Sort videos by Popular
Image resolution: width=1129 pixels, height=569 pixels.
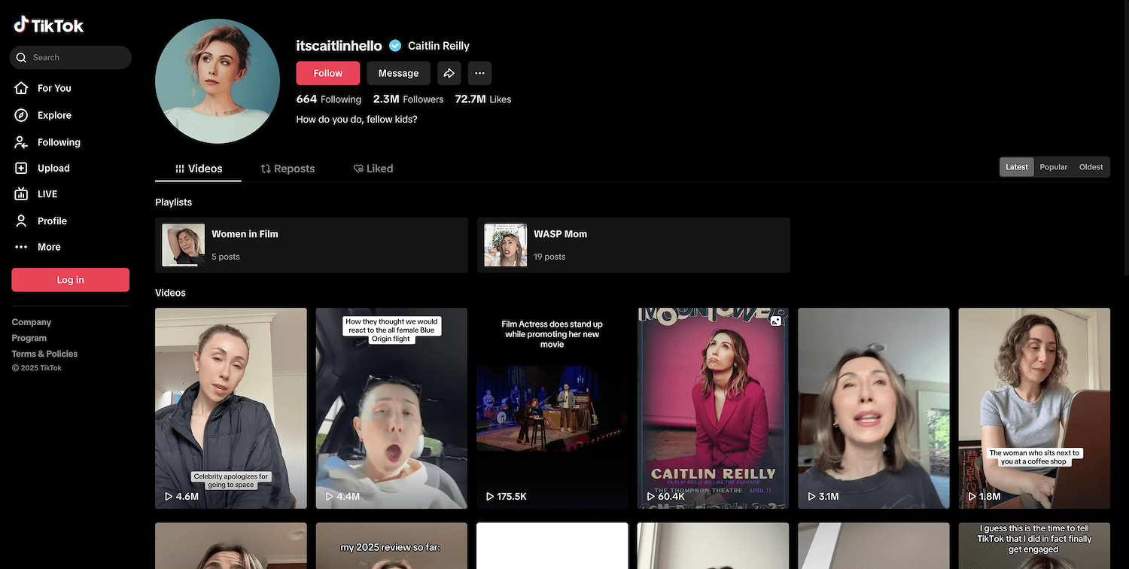pyautogui.click(x=1053, y=167)
